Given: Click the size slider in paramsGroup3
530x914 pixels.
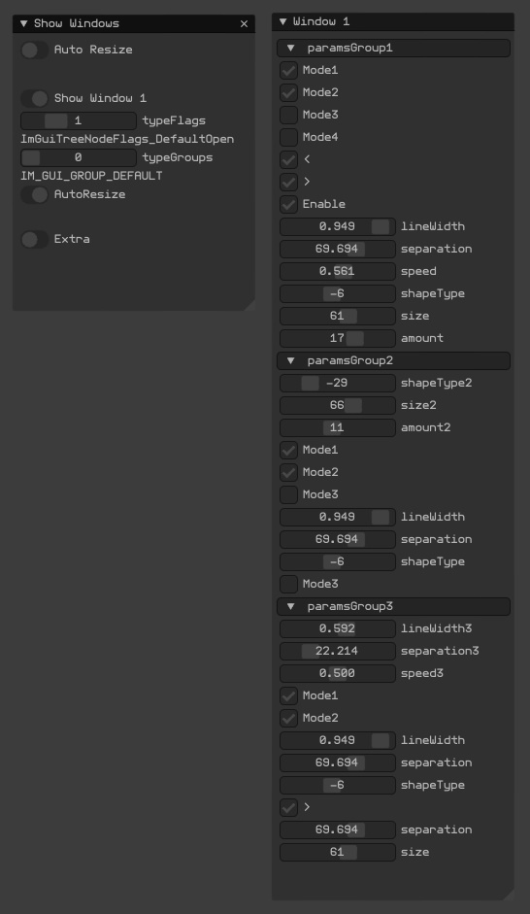Looking at the screenshot, I should (338, 852).
